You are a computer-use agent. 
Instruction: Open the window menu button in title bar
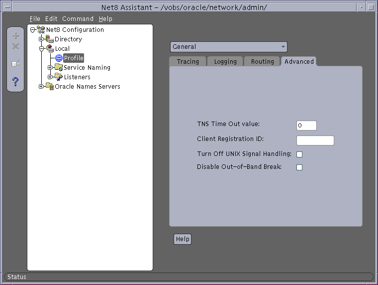click(x=7, y=7)
